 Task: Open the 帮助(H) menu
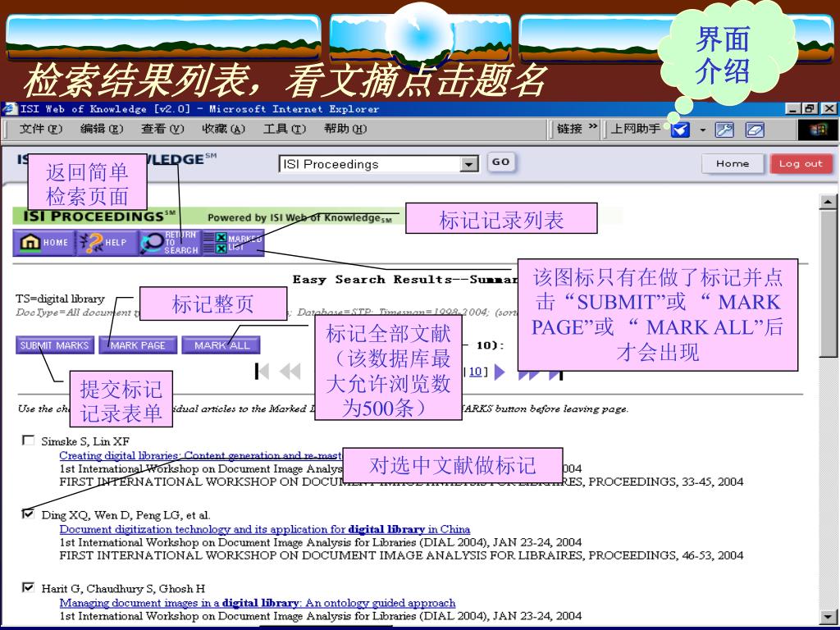[x=345, y=129]
